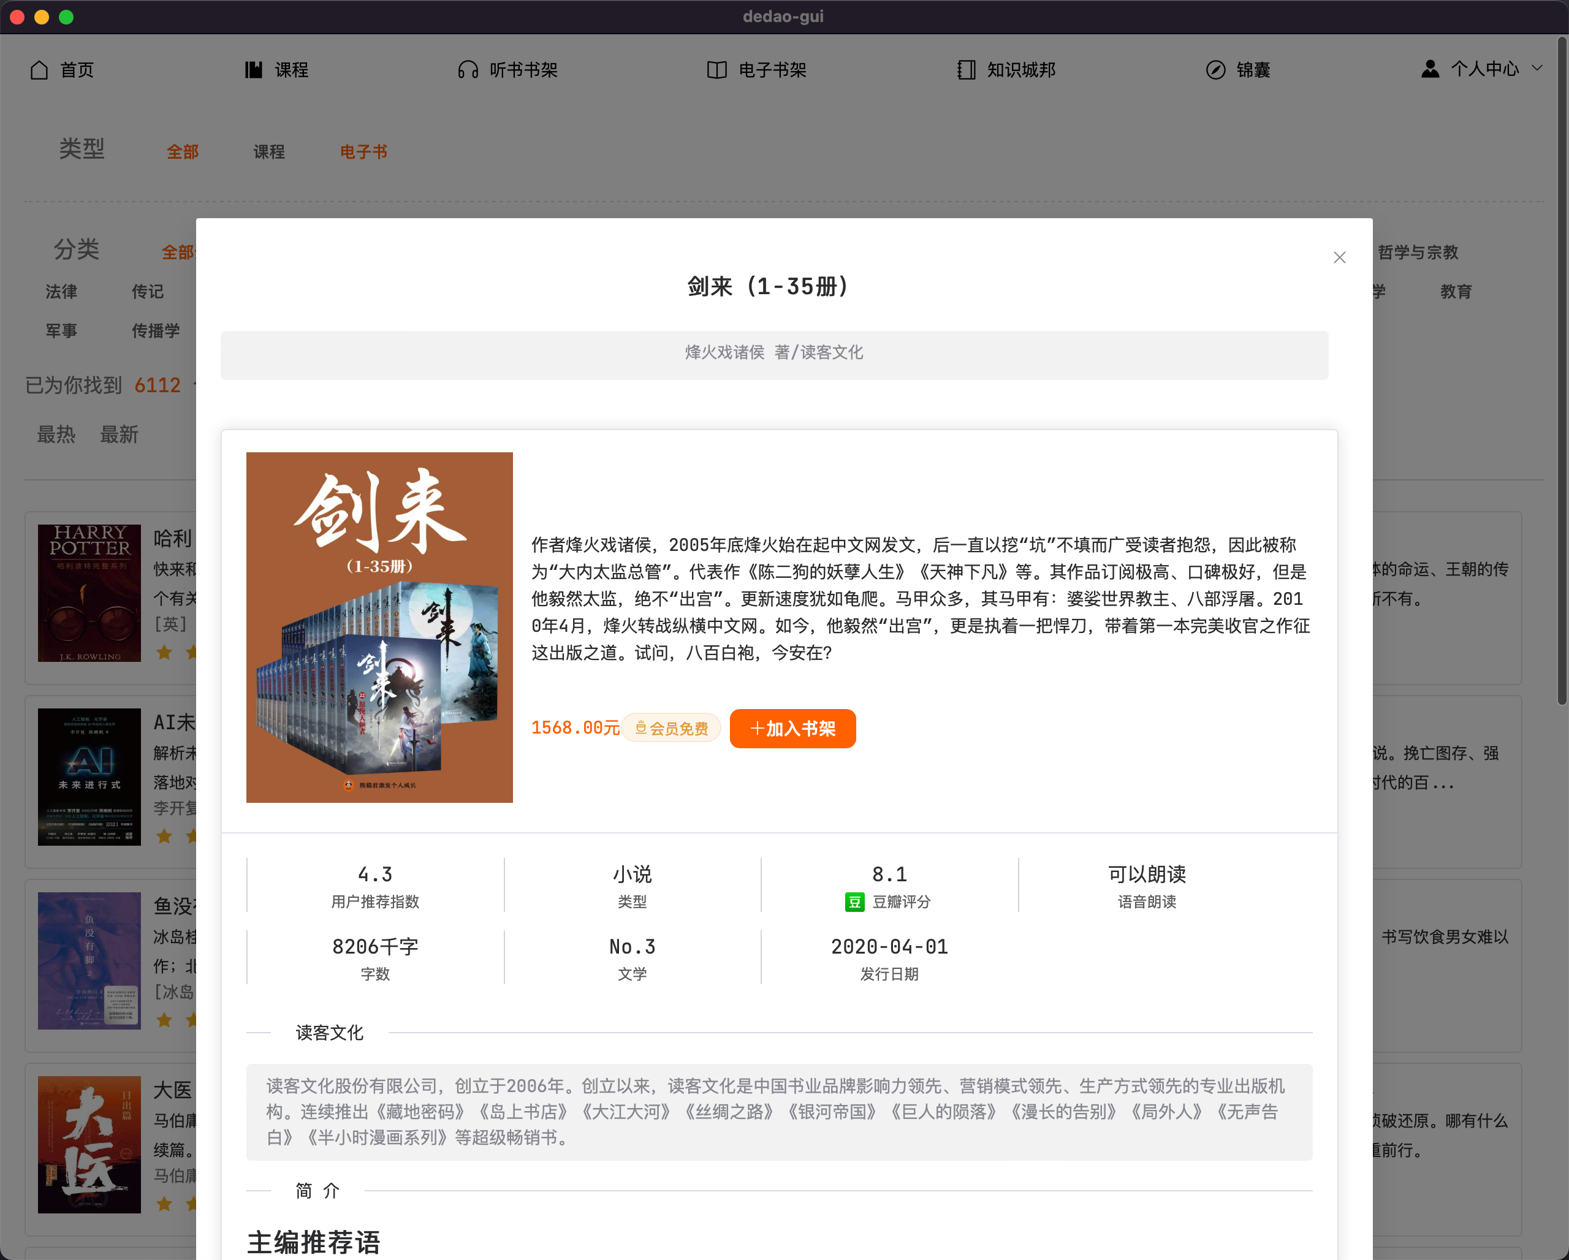
Task: Click the compass icon for 锦囊
Action: pos(1215,70)
